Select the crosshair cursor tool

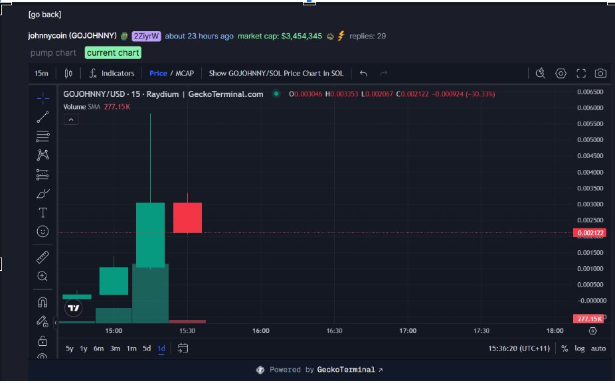43,98
